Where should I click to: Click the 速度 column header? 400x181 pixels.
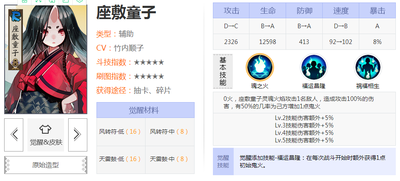(x=341, y=10)
